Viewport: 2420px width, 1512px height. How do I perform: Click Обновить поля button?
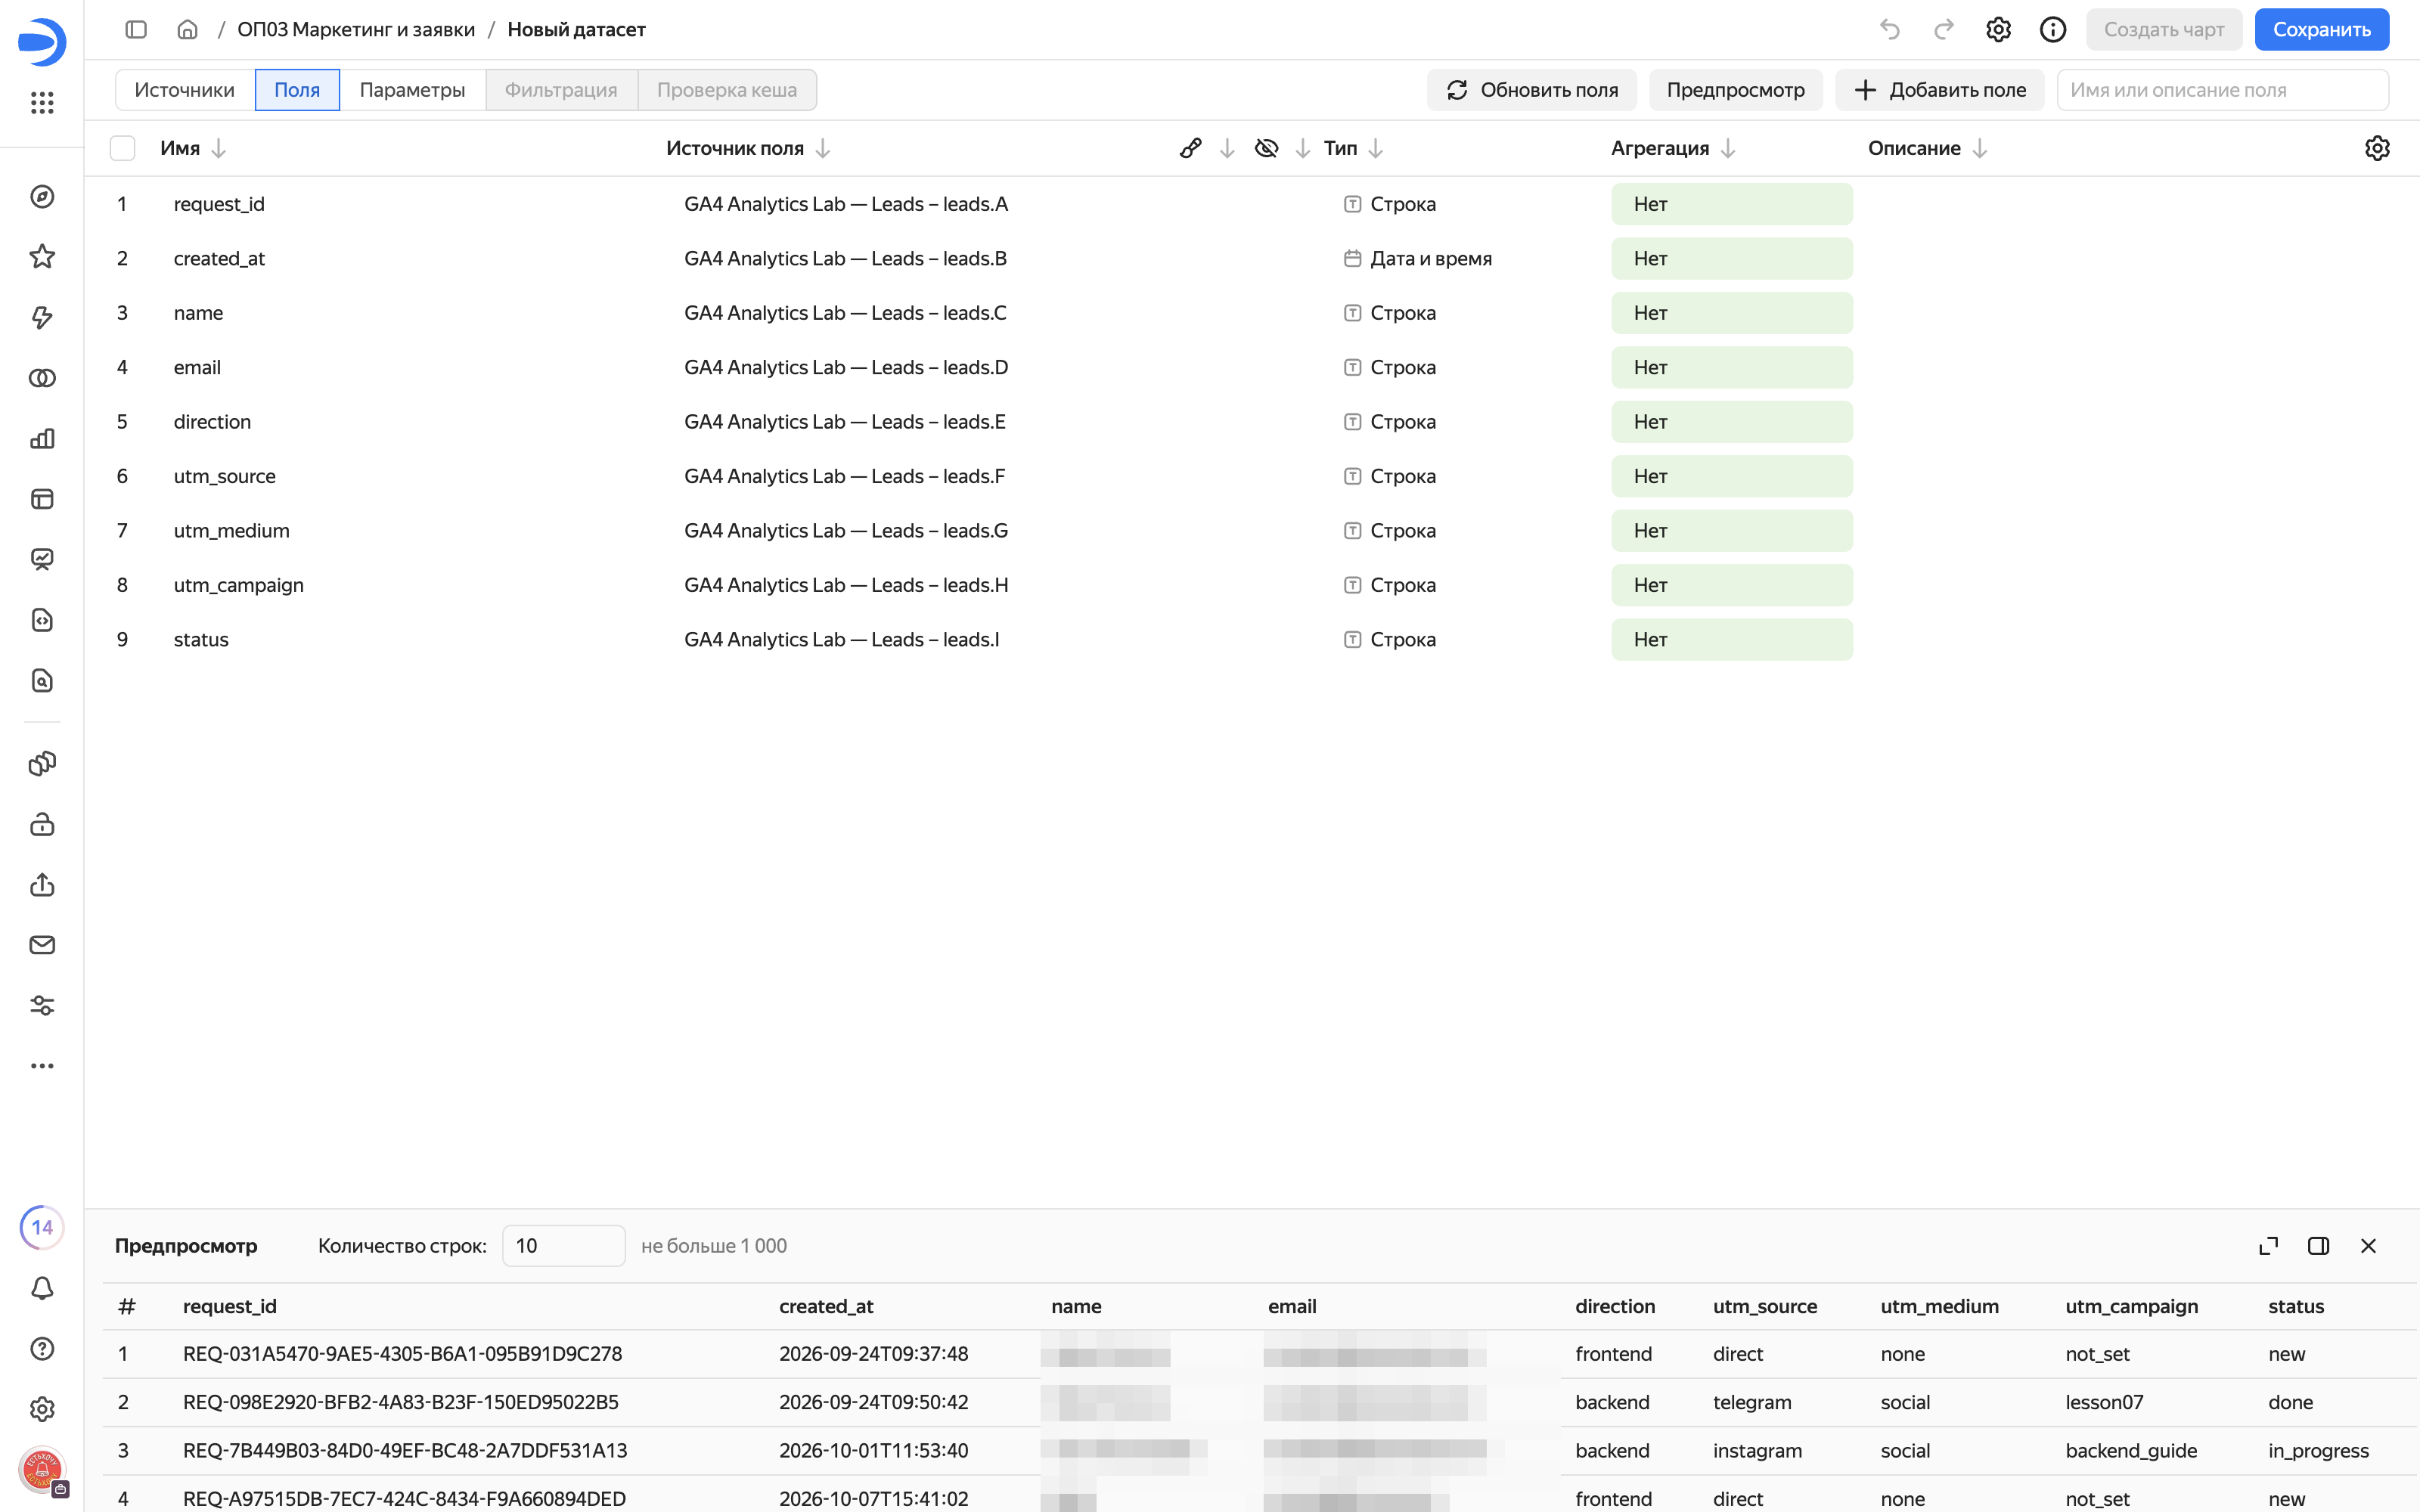[x=1531, y=90]
